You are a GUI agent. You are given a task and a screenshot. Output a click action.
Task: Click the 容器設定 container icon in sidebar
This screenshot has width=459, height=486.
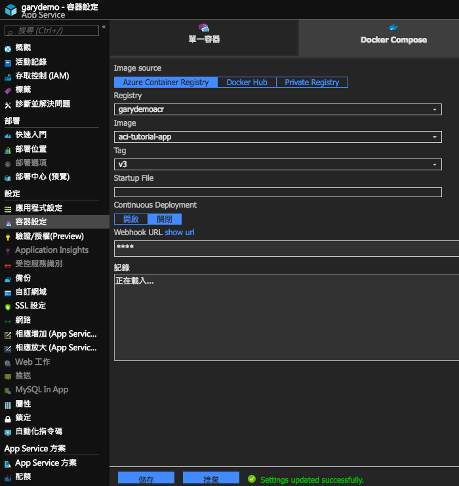click(8, 223)
